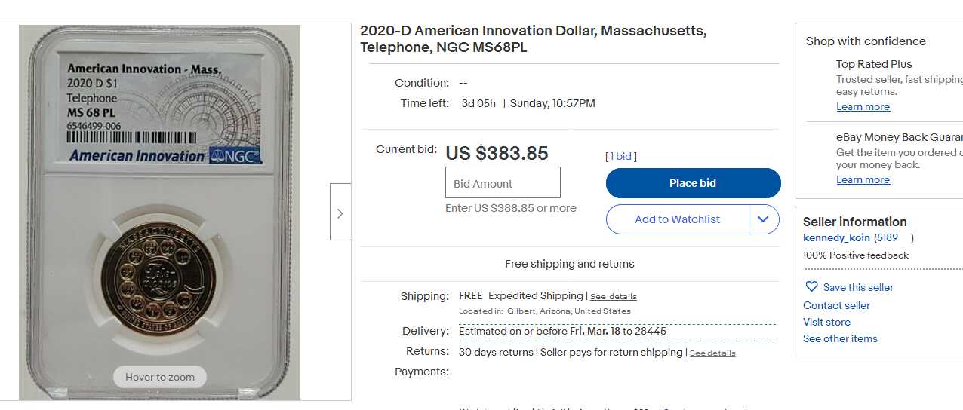Click seller feedback score 5189
The height and width of the screenshot is (410, 963).
point(888,238)
